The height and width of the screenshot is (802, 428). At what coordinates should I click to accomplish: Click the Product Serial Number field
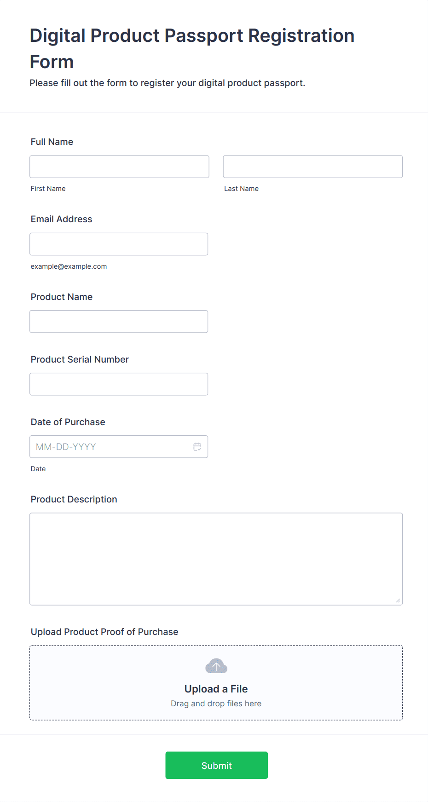point(119,384)
